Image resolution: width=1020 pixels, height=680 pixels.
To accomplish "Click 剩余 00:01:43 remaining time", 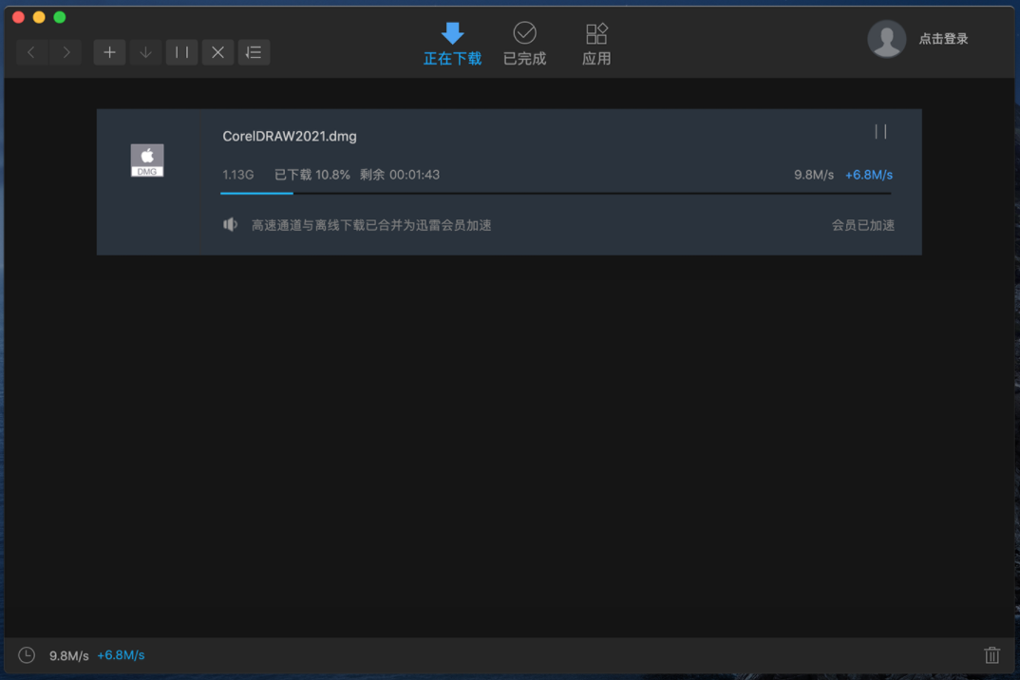I will [x=400, y=175].
